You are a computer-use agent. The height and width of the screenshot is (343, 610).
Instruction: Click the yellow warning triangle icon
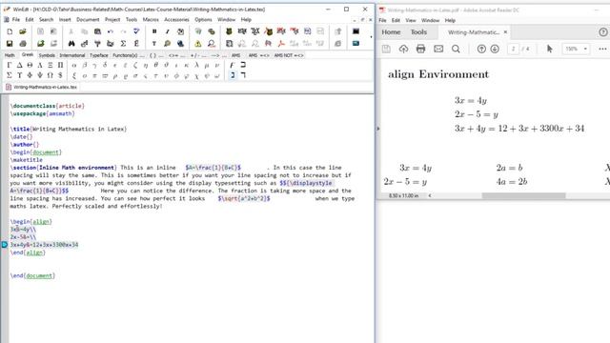[198, 44]
